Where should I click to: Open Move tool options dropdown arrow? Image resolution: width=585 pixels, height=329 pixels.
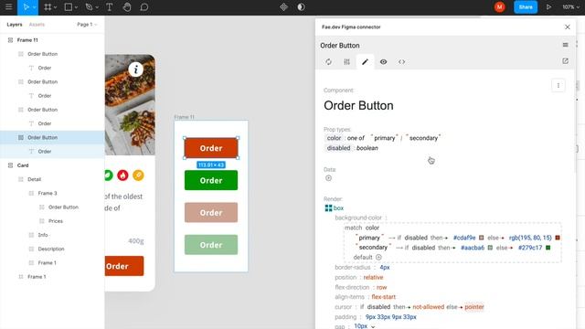coord(35,7)
